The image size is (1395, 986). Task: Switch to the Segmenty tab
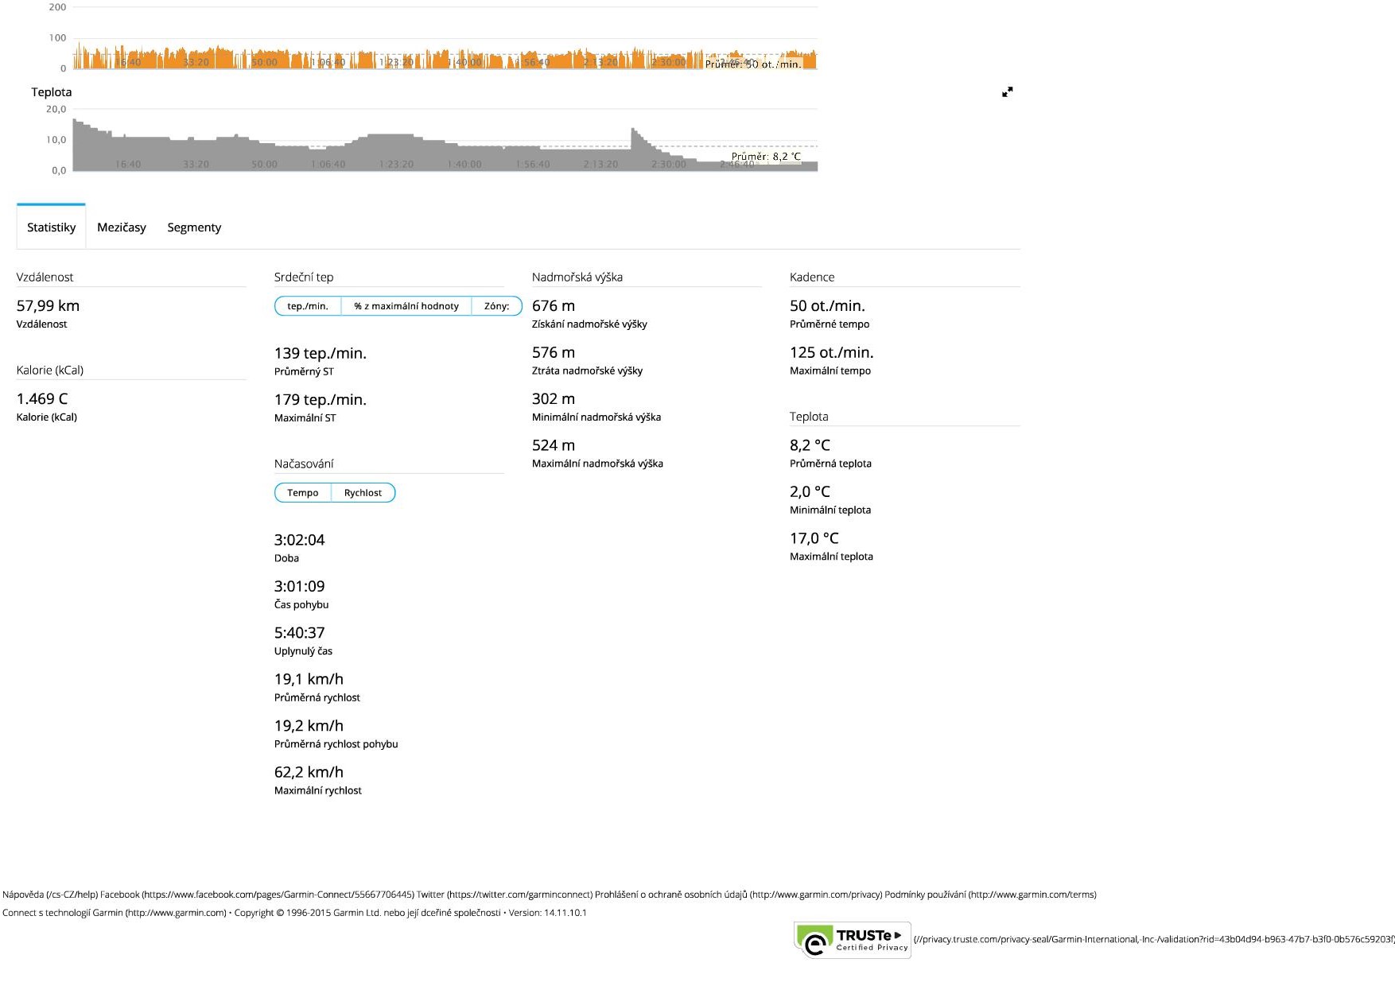[194, 227]
